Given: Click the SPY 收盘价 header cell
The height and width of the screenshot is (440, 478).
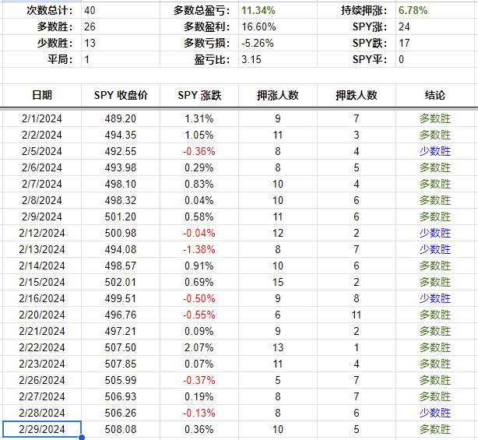Looking at the screenshot, I should pos(121,95).
